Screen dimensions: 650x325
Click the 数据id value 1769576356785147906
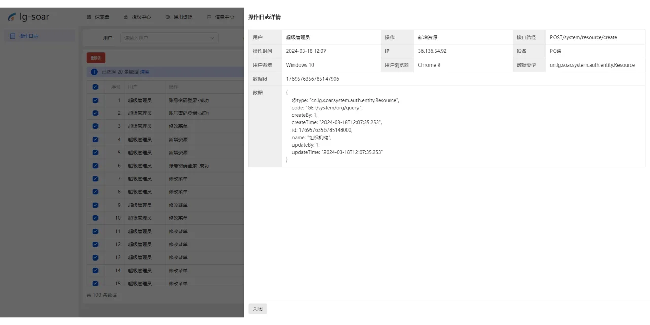[313, 79]
